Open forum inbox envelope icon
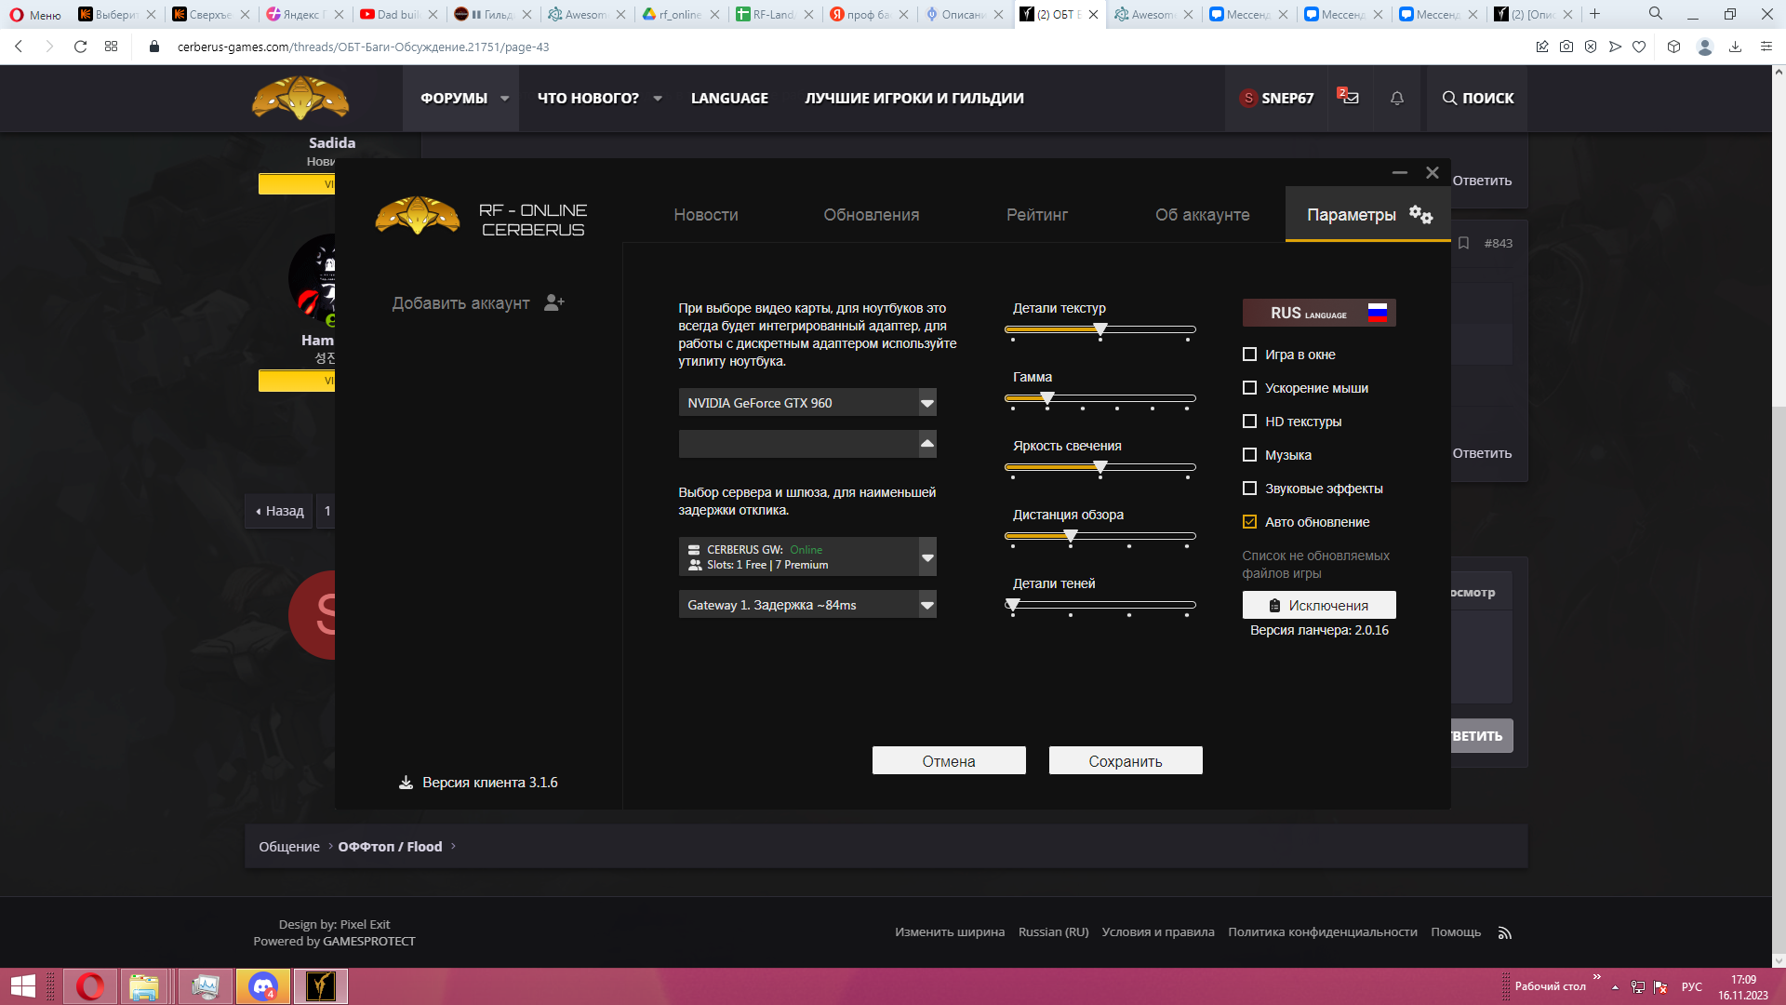Image resolution: width=1786 pixels, height=1005 pixels. pos(1350,98)
